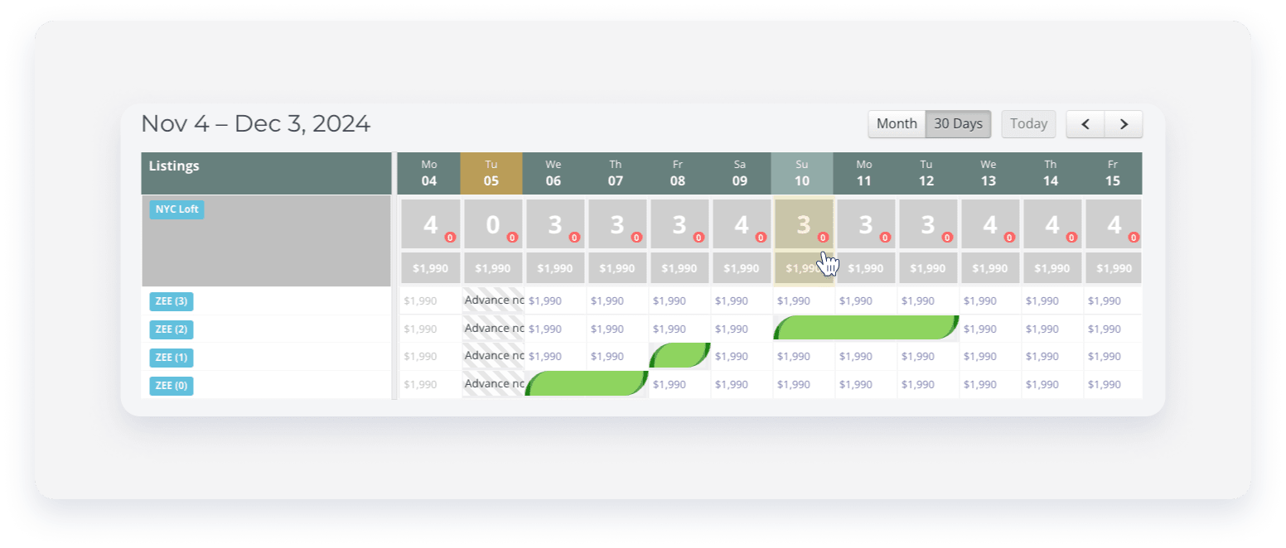The image size is (1286, 548).
Task: Select the Su 10 date header
Action: (802, 173)
